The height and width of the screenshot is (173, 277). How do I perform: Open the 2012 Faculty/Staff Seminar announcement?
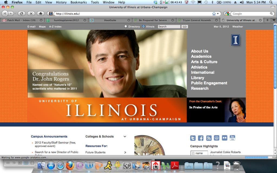point(55,144)
